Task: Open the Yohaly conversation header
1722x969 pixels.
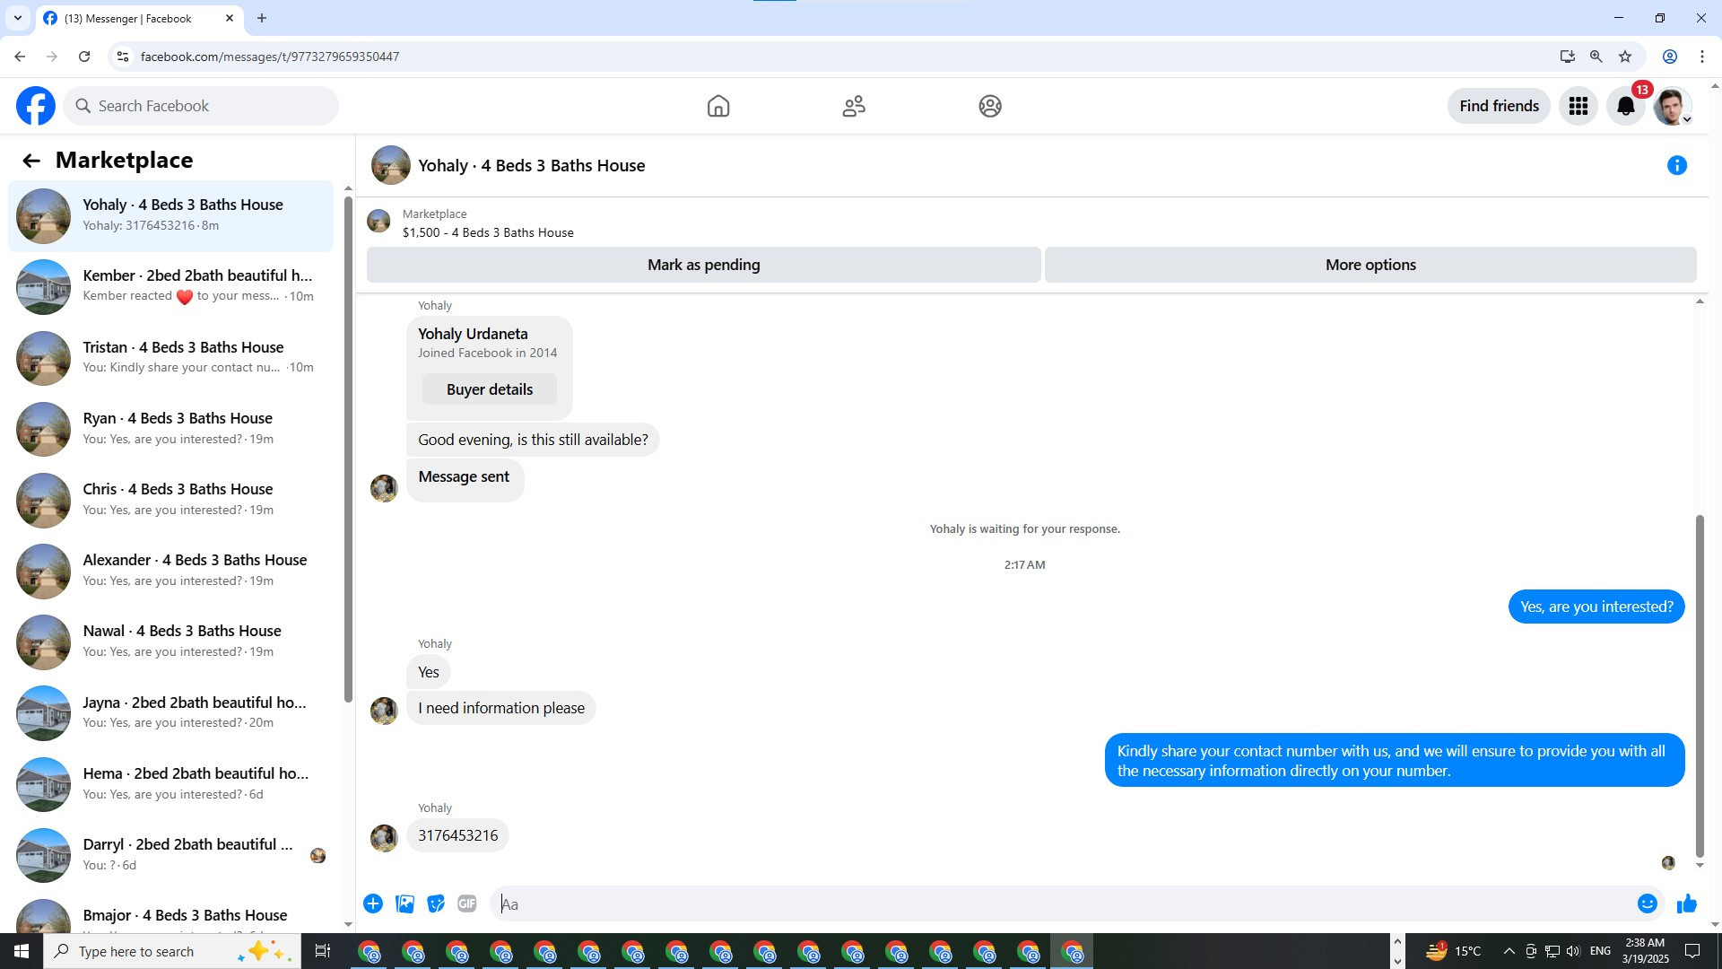Action: [531, 165]
